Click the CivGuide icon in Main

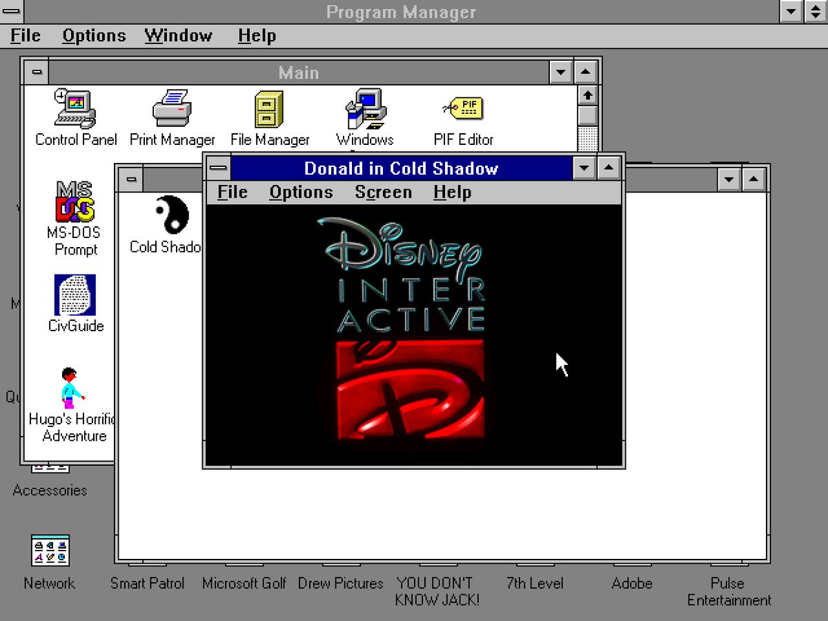point(75,295)
